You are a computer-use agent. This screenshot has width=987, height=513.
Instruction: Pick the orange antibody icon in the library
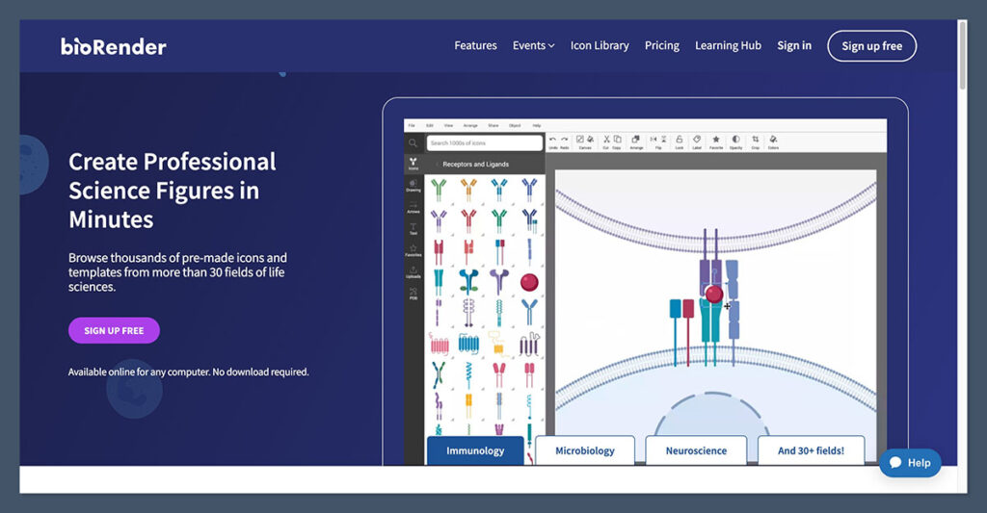(x=468, y=189)
